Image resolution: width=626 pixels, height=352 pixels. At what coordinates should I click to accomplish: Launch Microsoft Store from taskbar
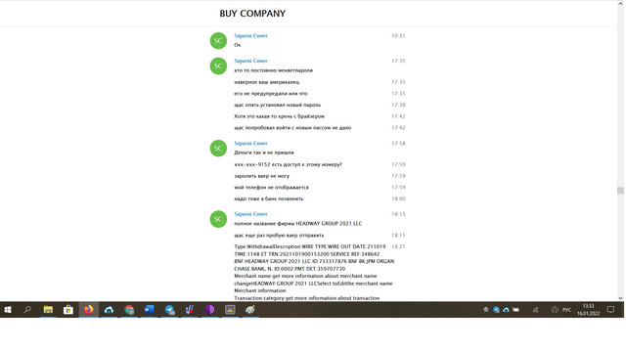[x=68, y=310]
